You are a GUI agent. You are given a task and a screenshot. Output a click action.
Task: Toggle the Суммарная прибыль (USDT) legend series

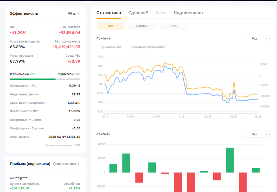pyautogui.click(x=146, y=47)
